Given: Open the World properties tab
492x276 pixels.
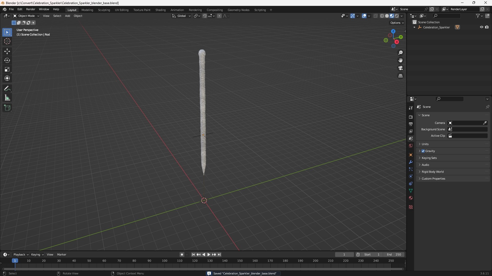Looking at the screenshot, I should pos(411,146).
